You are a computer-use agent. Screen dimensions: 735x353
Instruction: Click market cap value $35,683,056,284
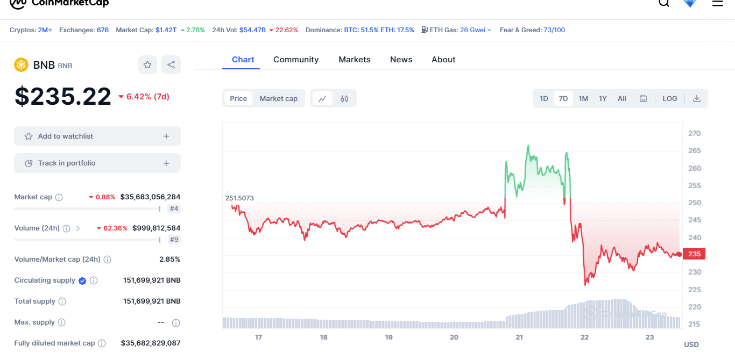tap(151, 197)
